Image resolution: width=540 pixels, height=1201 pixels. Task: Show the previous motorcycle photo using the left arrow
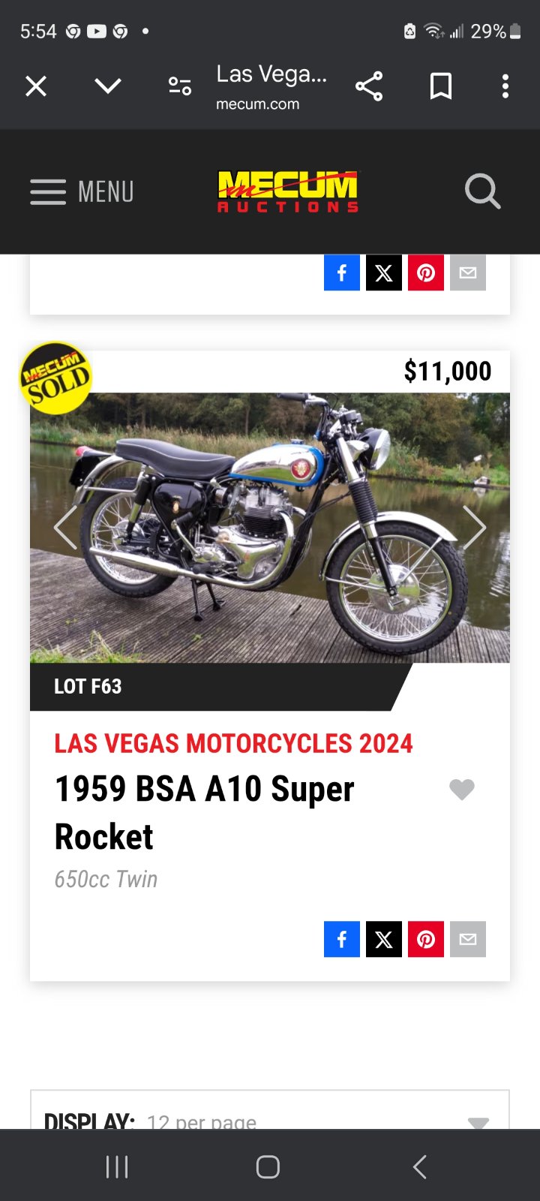tap(65, 528)
